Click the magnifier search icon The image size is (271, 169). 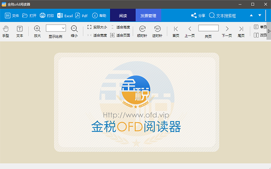coord(212,15)
